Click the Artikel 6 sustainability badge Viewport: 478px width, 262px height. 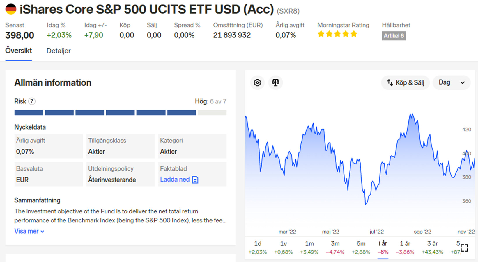click(394, 36)
